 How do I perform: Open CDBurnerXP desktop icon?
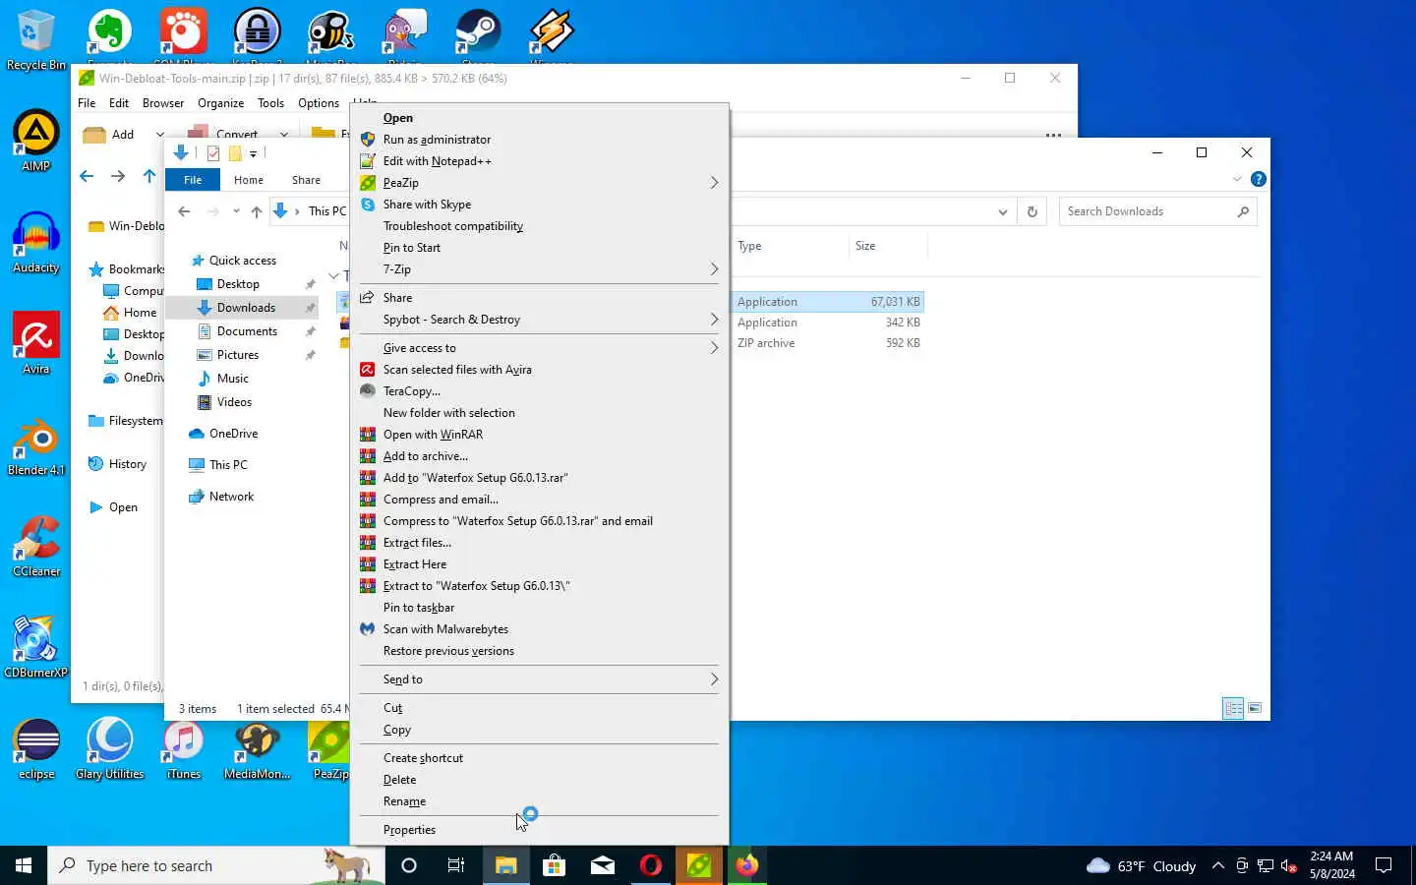click(36, 647)
